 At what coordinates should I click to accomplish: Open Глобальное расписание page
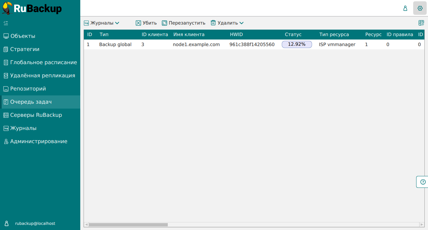pos(43,63)
